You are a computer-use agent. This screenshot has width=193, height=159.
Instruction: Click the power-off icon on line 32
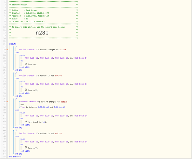(26, 90)
